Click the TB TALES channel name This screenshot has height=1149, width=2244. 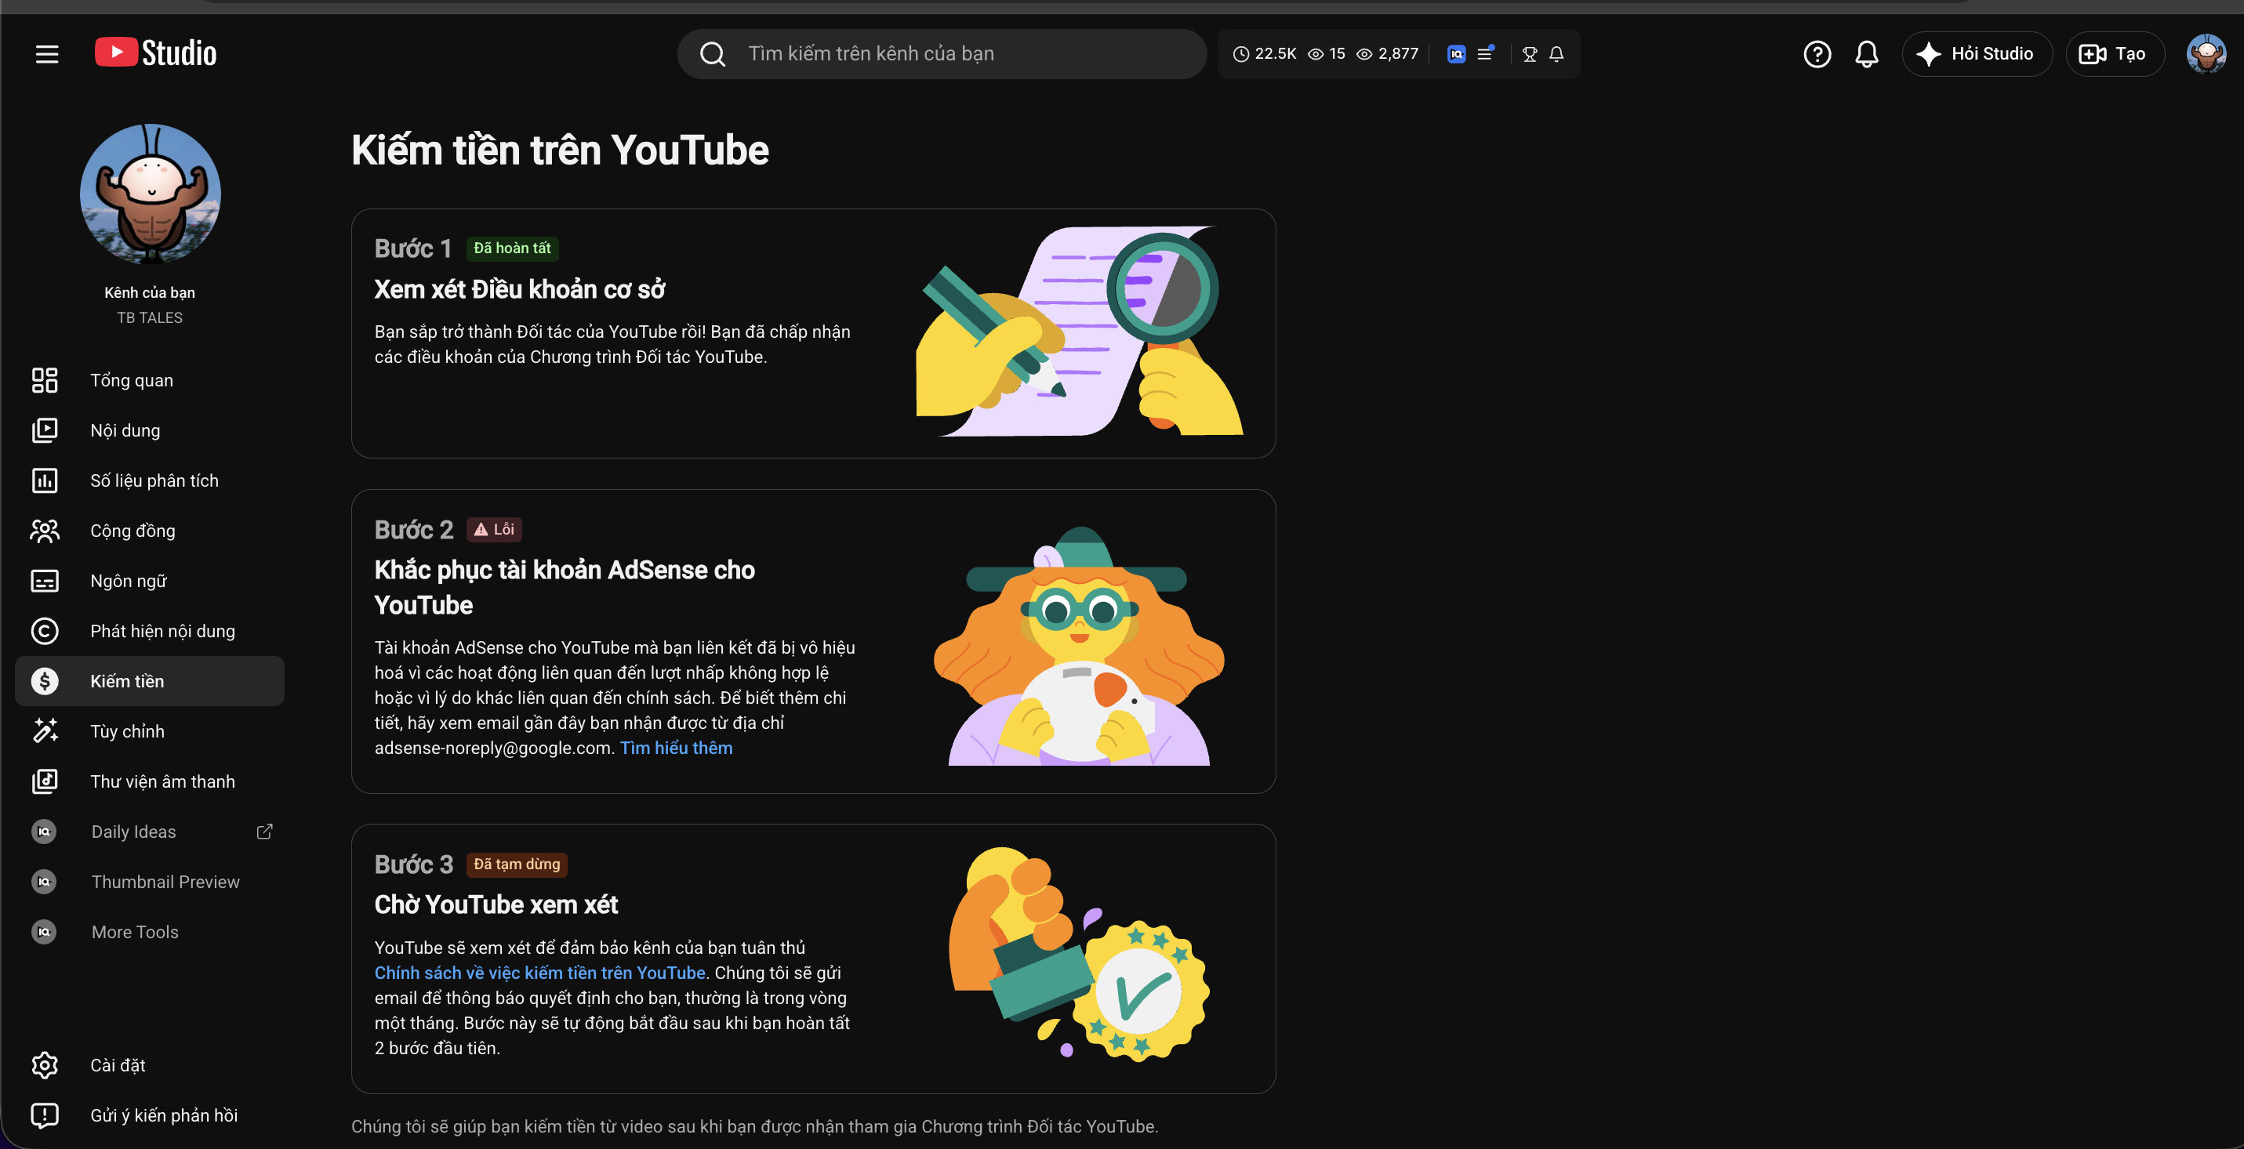pos(150,317)
